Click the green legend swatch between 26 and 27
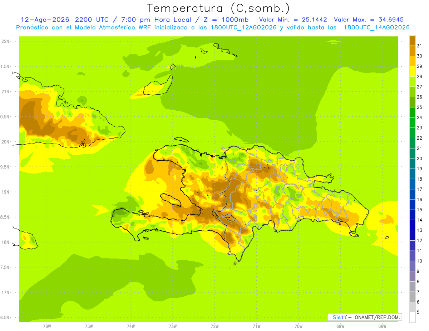 coord(412,92)
